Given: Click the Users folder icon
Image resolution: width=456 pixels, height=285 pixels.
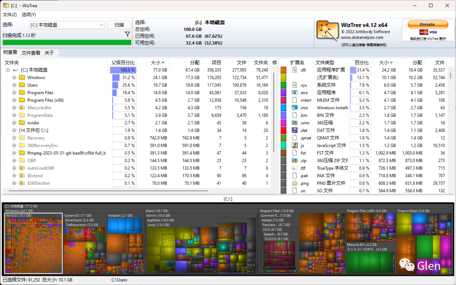Looking at the screenshot, I should [22, 85].
